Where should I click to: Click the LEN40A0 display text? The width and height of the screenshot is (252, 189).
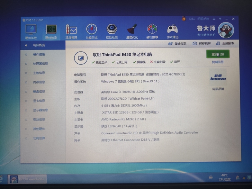(119, 126)
